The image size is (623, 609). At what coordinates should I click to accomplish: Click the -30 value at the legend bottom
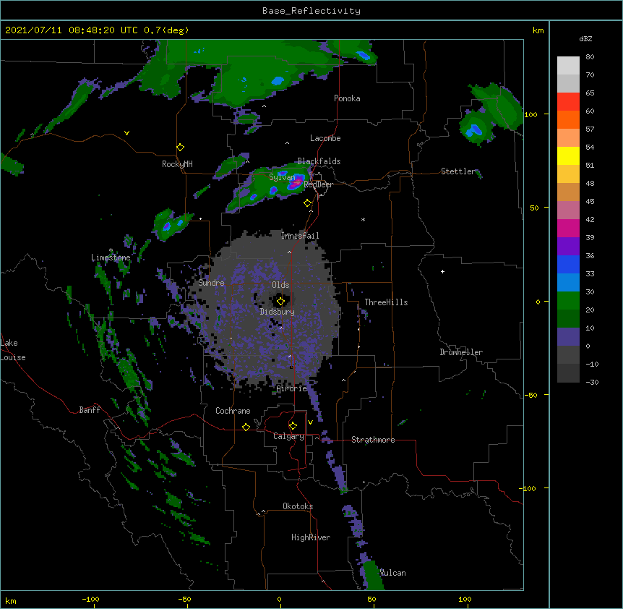[x=592, y=382]
